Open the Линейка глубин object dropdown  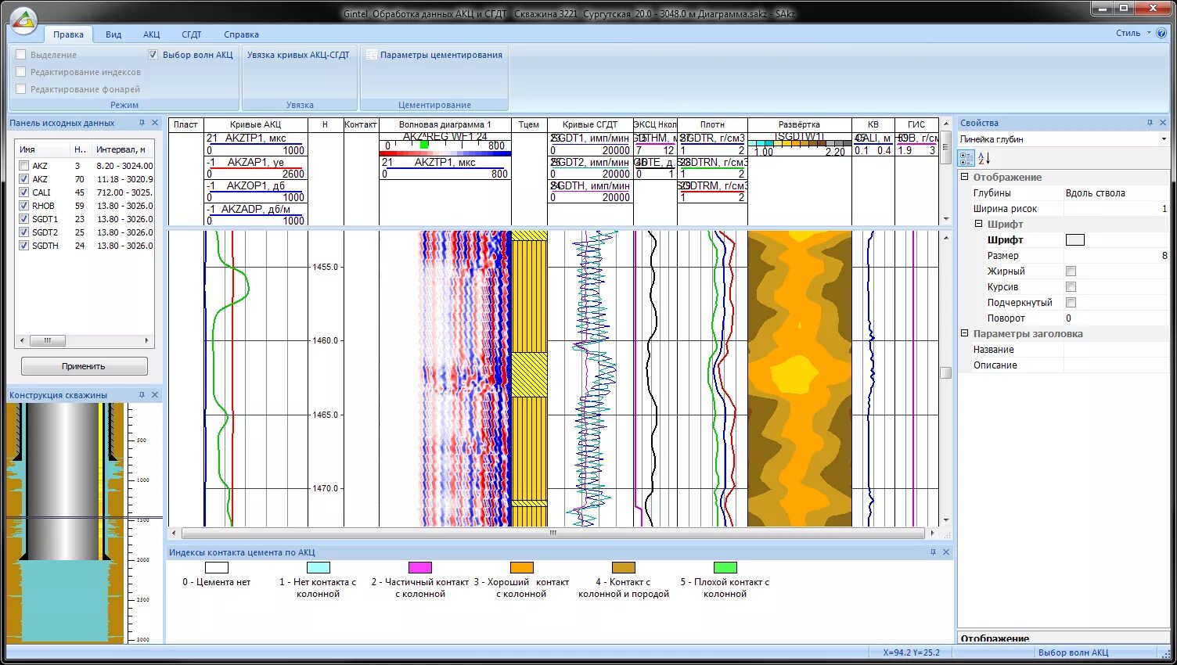pos(1164,139)
